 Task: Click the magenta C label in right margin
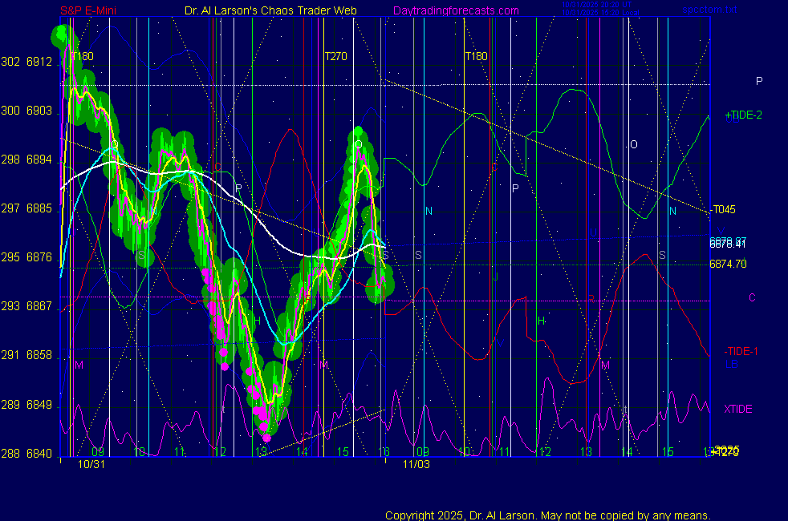[x=752, y=298]
